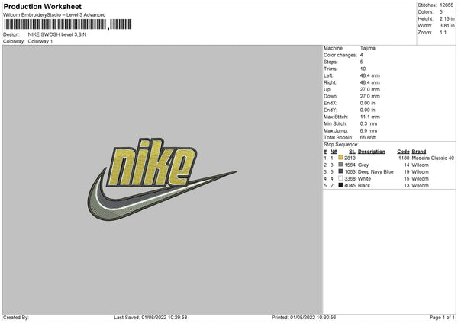Click the Total Bobbin value
The width and height of the screenshot is (458, 323).
point(367,138)
